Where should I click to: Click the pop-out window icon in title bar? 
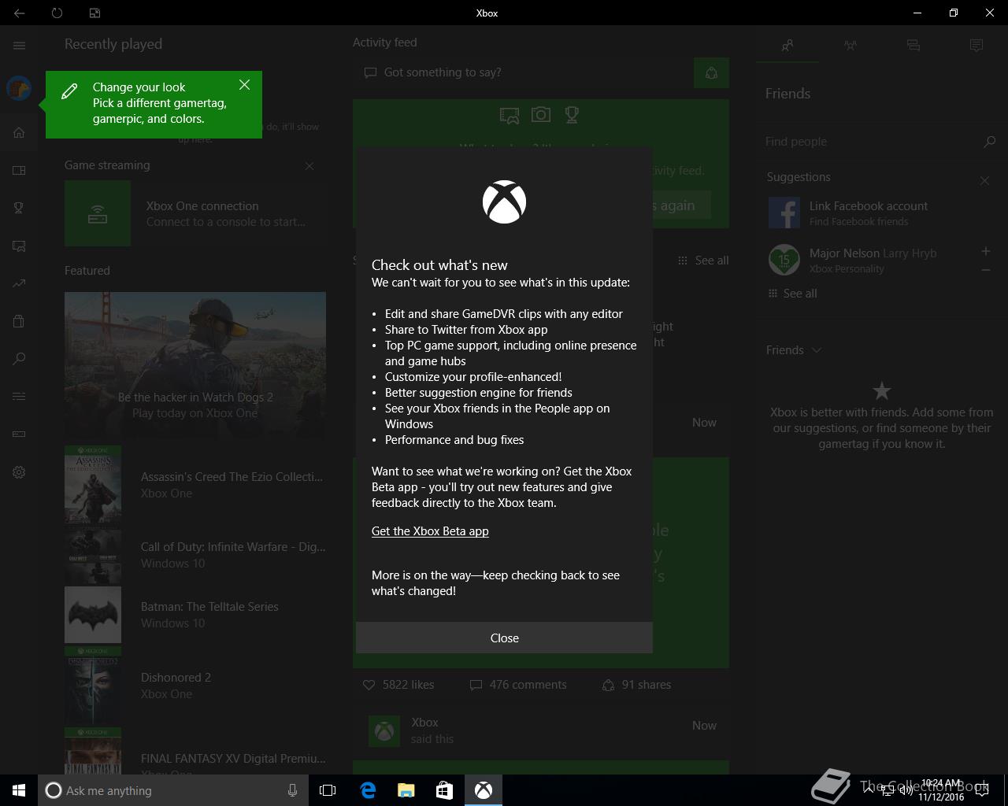94,13
